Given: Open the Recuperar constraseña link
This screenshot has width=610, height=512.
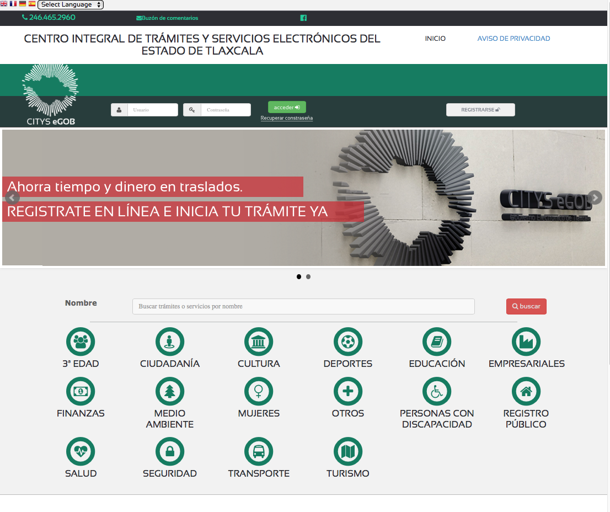Looking at the screenshot, I should click(286, 118).
